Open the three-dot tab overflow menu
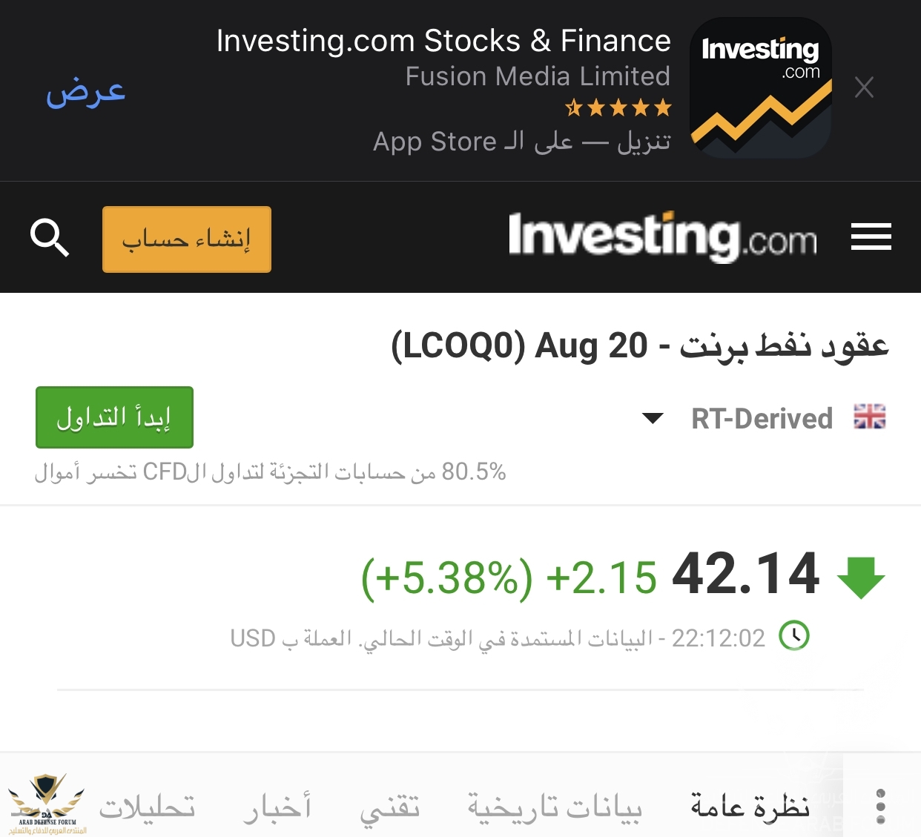921x837 pixels. (x=881, y=806)
